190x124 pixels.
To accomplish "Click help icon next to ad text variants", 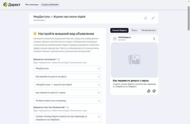I will coord(68,107).
